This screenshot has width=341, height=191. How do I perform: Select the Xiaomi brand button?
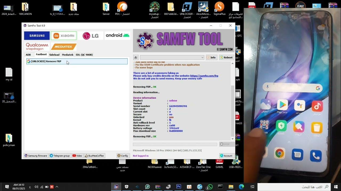tap(64, 36)
